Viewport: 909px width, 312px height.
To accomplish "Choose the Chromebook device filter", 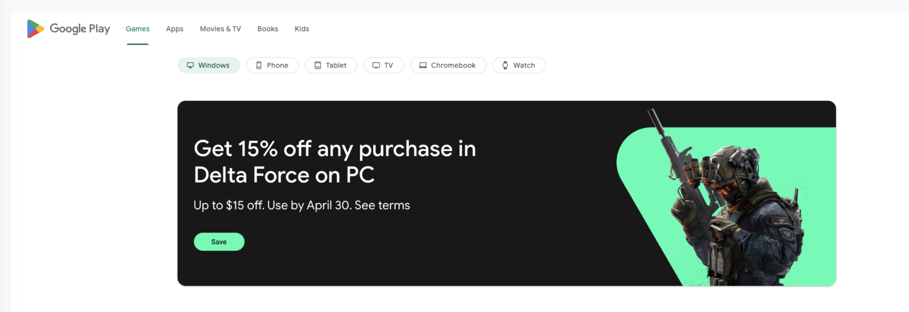I will (448, 65).
